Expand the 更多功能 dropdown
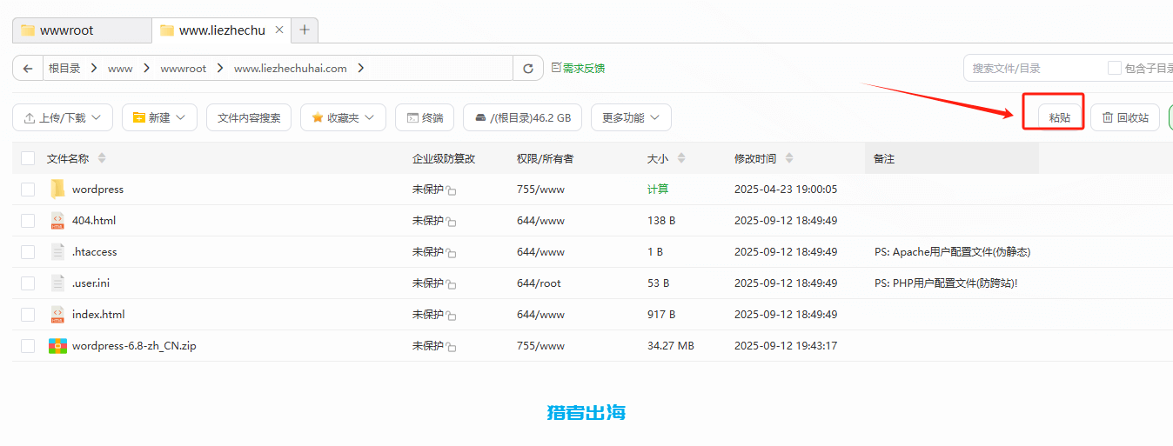 [631, 117]
